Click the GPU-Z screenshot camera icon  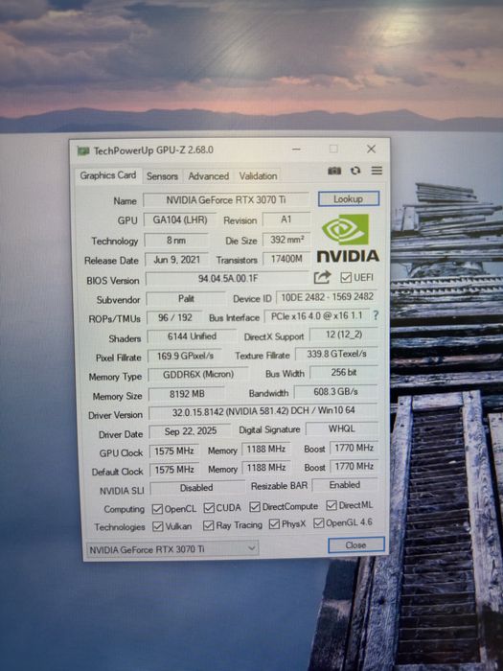click(334, 171)
